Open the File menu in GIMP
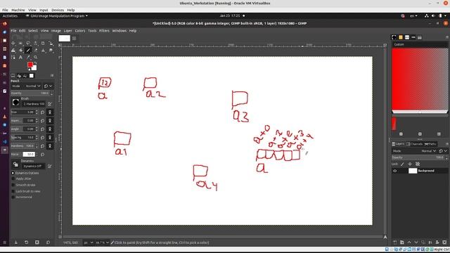 (13, 31)
